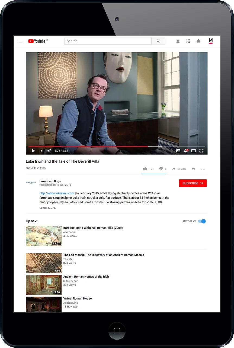Click the search magnifier icon
The width and height of the screenshot is (234, 348).
tap(158, 41)
